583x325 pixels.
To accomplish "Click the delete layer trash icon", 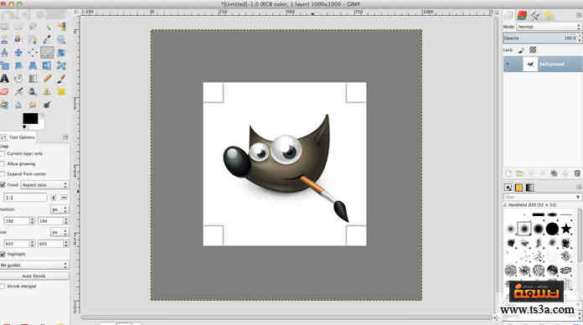I will 577,173.
